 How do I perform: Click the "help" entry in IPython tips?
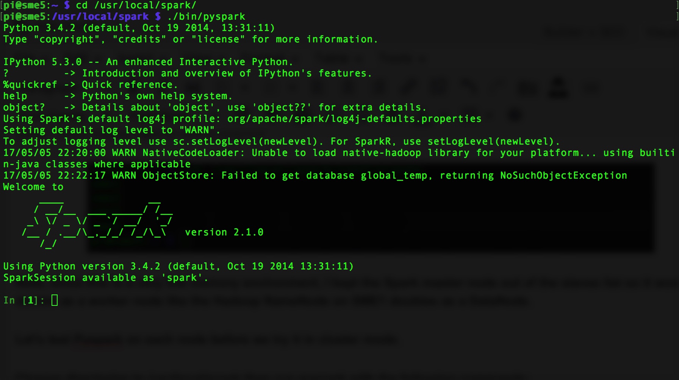point(14,96)
